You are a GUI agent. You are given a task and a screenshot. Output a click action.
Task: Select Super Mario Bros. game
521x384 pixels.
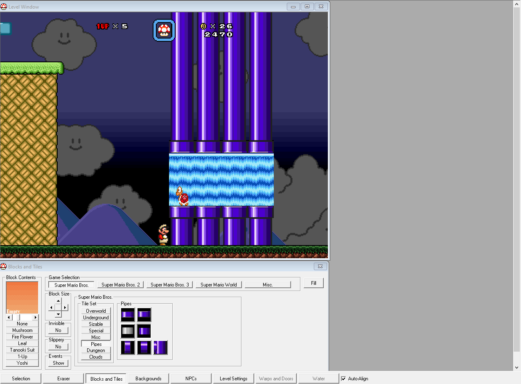71,285
